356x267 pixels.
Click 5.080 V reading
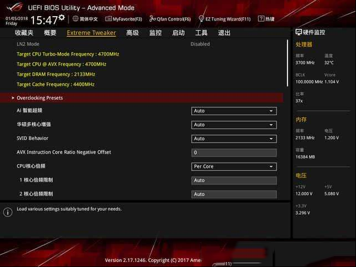coord(332,194)
